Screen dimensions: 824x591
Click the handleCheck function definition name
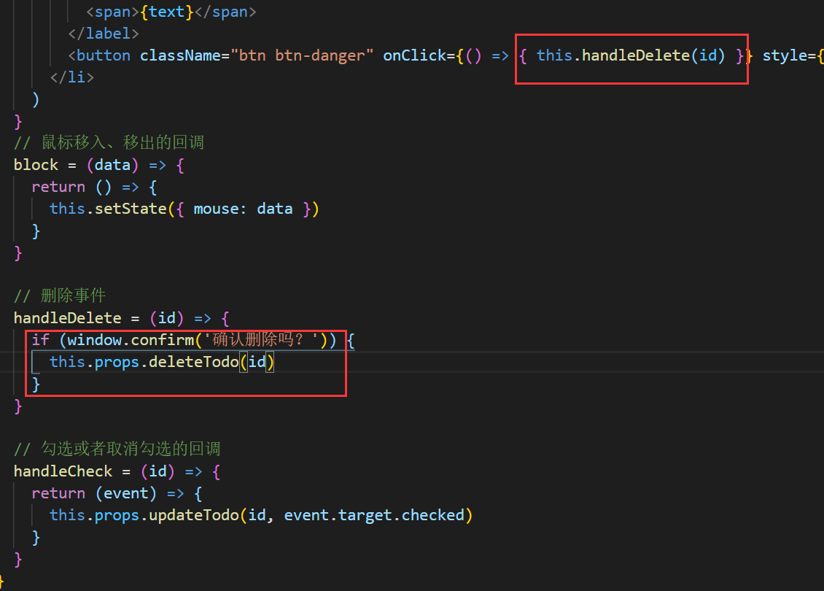(x=63, y=471)
